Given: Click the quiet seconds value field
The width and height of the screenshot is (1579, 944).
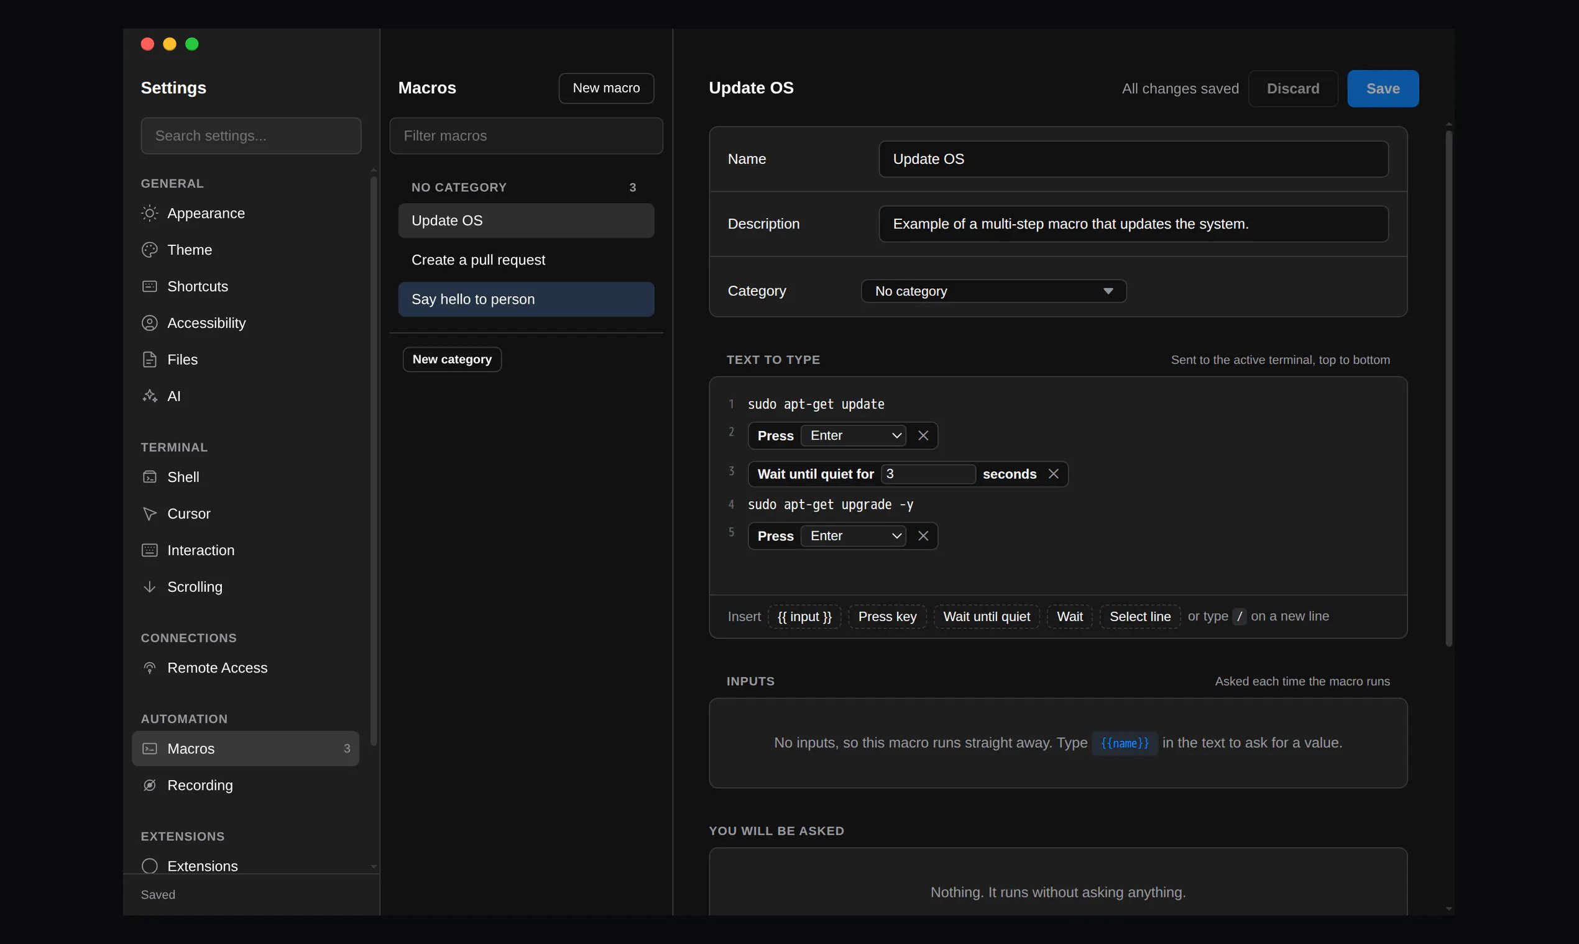Looking at the screenshot, I should click(928, 474).
